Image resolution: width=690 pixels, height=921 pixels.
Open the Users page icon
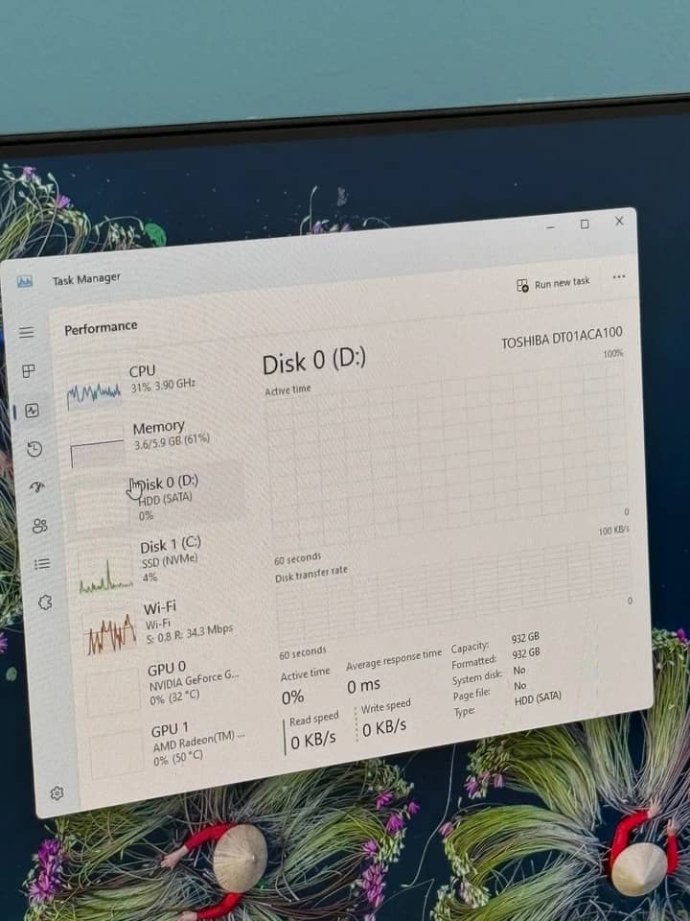pos(39,526)
